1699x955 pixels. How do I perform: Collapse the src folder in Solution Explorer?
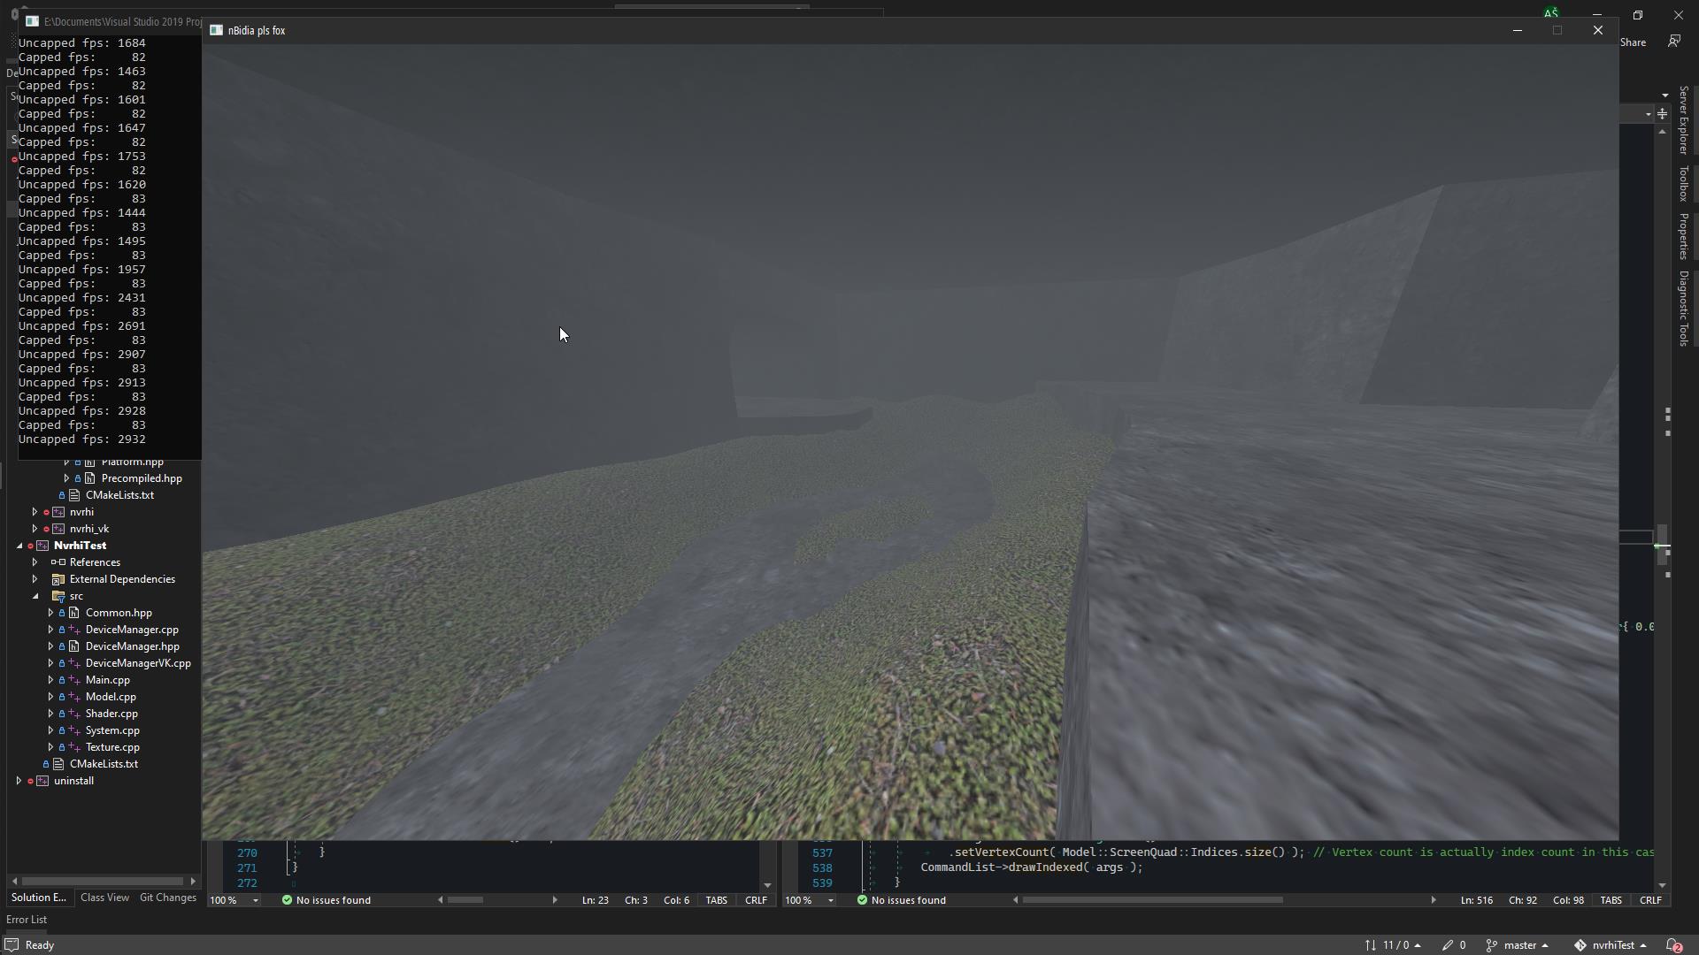pyautogui.click(x=35, y=596)
